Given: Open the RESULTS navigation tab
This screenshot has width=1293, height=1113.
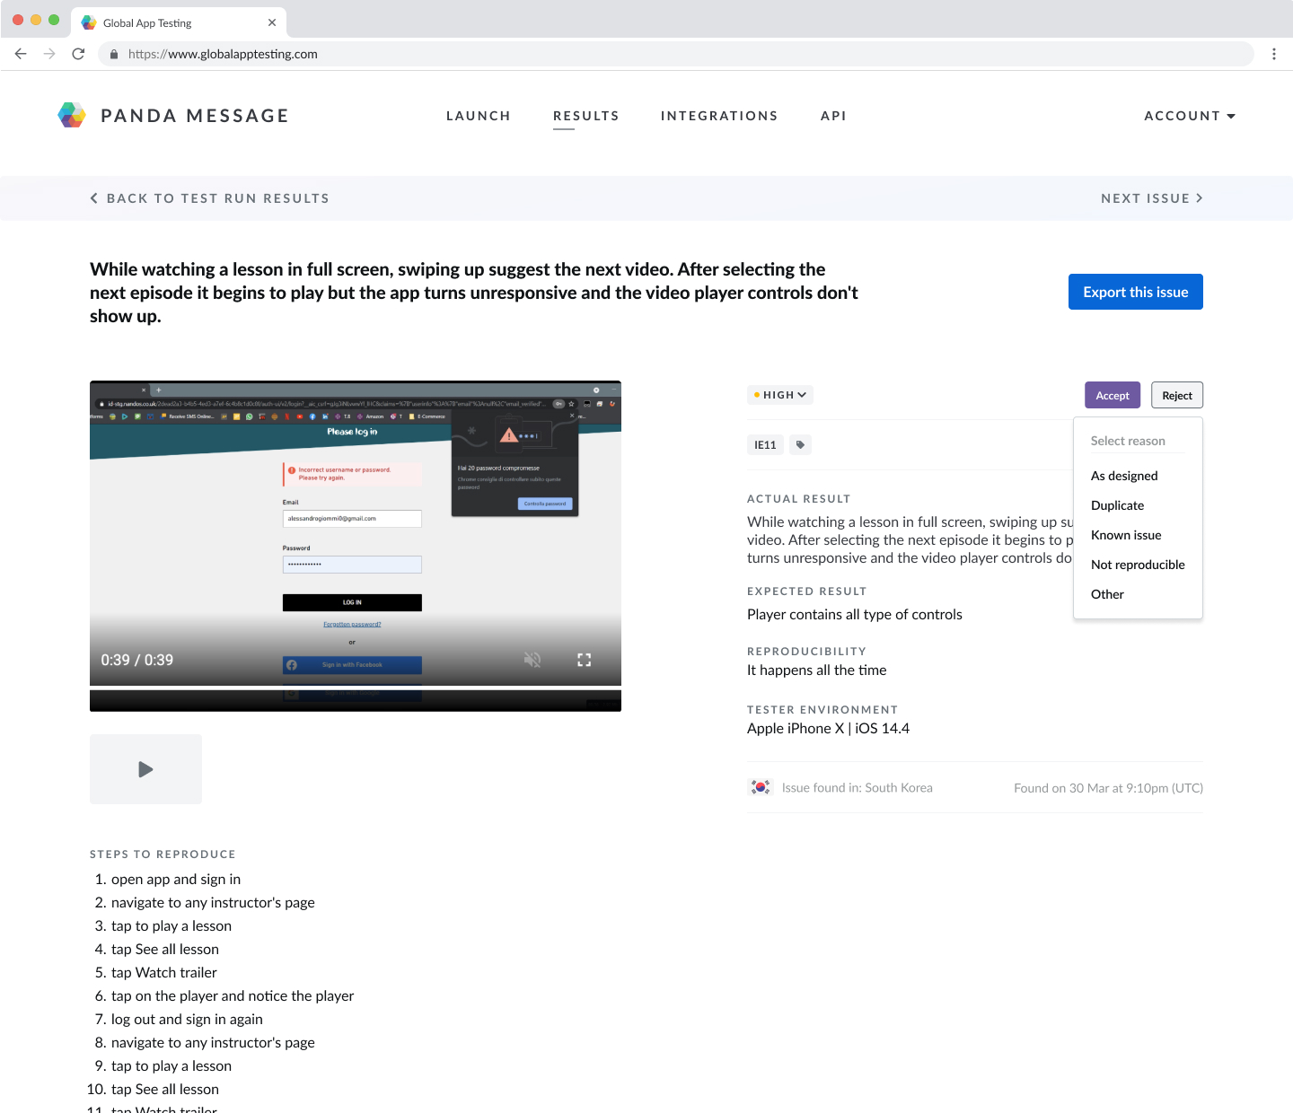Looking at the screenshot, I should (586, 116).
